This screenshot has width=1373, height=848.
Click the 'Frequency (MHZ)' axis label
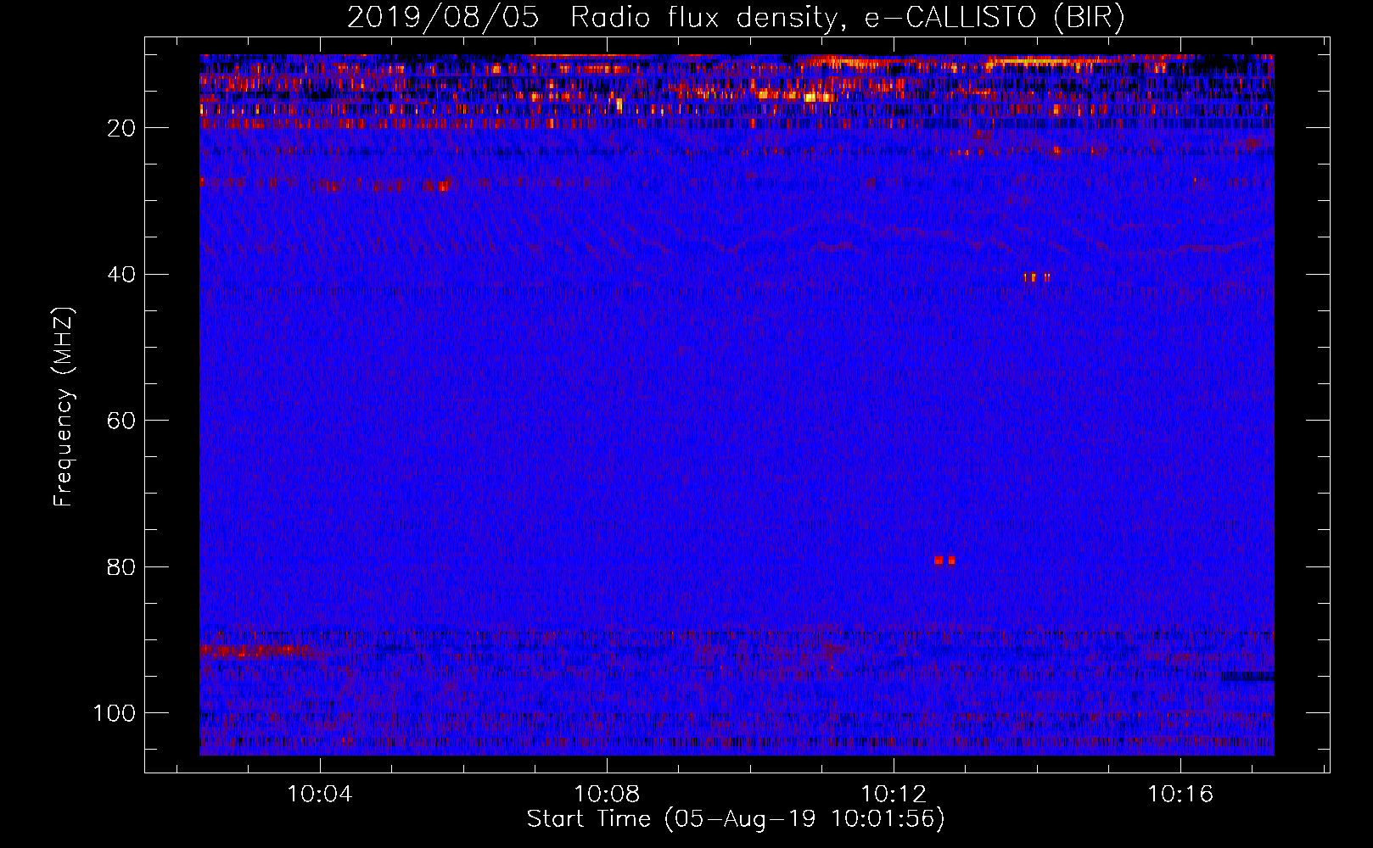pyautogui.click(x=64, y=406)
